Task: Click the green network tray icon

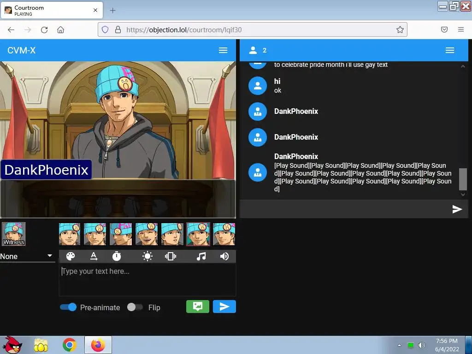Action: click(x=411, y=345)
